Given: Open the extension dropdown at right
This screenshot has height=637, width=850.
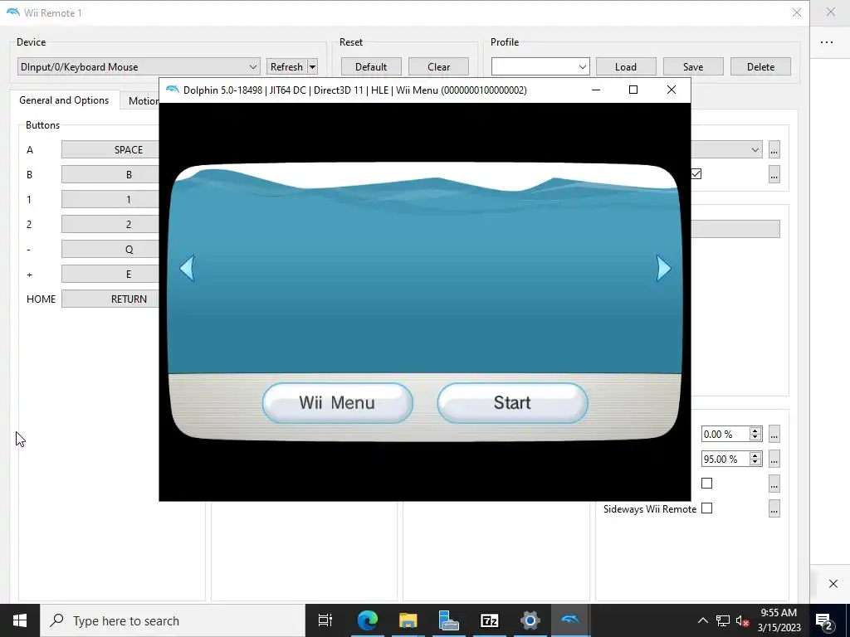Looking at the screenshot, I should click(727, 149).
